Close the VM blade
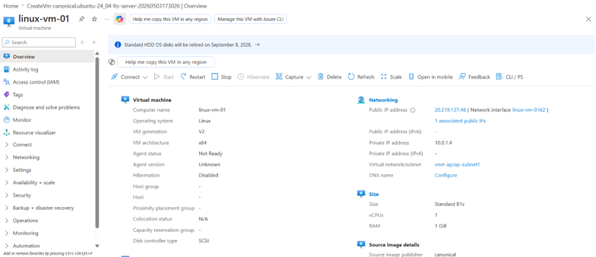 coord(588,19)
